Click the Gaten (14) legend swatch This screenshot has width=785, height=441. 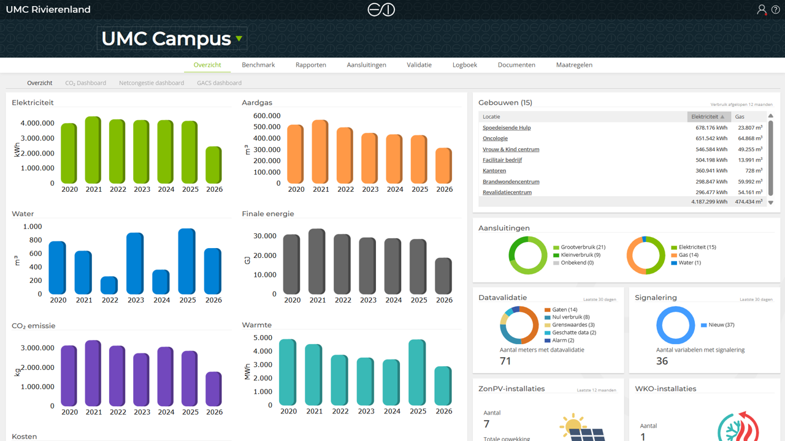[548, 310]
